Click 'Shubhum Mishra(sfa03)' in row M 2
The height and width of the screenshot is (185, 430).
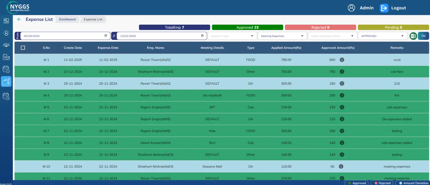tap(156, 72)
